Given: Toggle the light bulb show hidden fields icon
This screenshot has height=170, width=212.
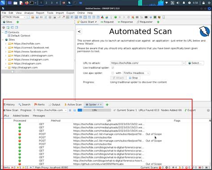Looking at the screenshot, I should [x=111, y=17].
